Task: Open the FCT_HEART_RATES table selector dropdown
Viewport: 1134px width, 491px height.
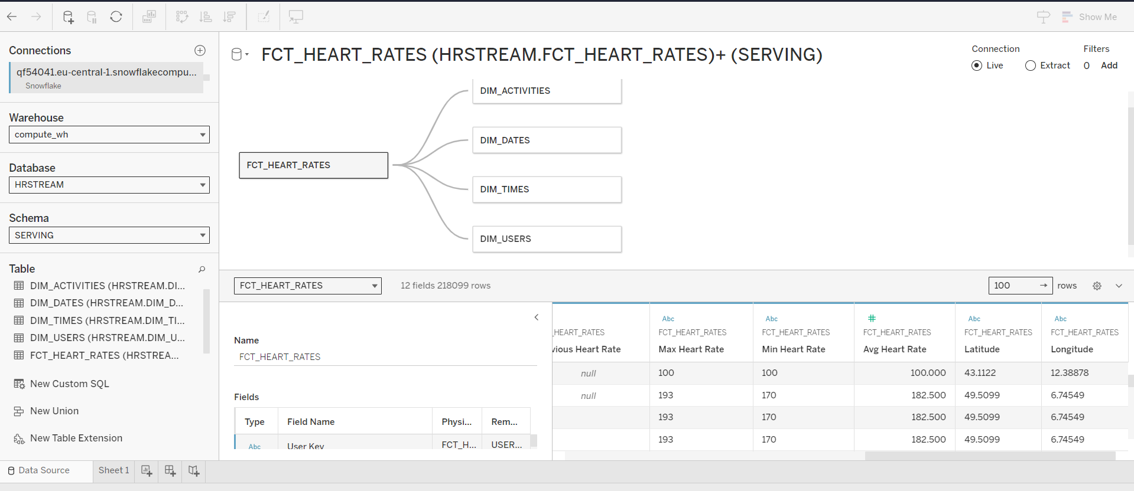Action: 308,286
